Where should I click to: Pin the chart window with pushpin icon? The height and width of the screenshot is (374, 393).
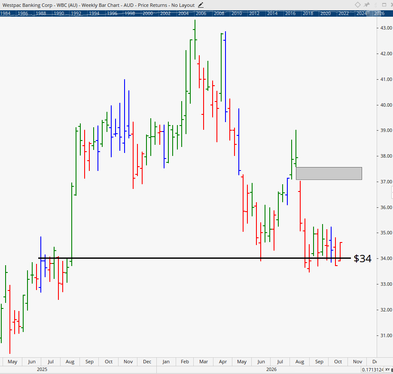tap(367, 5)
